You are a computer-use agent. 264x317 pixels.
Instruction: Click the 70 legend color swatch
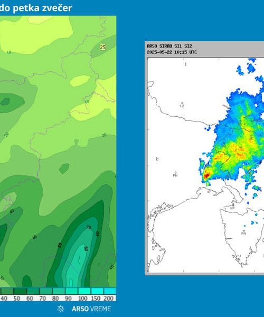click(x=45, y=291)
